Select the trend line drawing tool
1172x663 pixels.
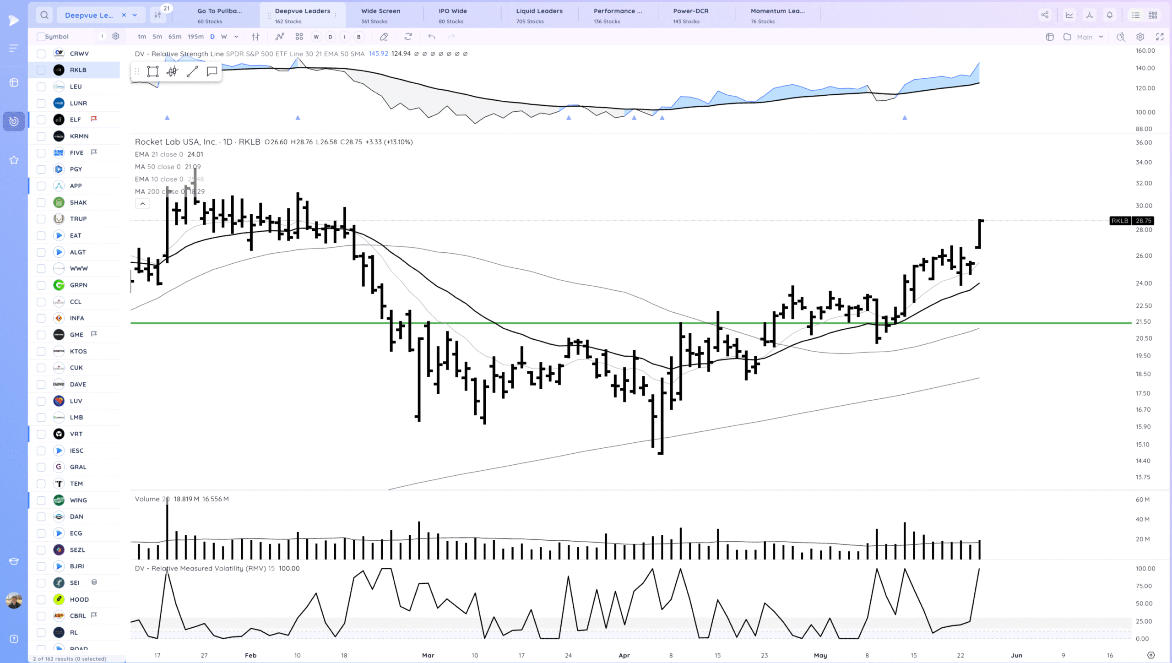pyautogui.click(x=192, y=71)
